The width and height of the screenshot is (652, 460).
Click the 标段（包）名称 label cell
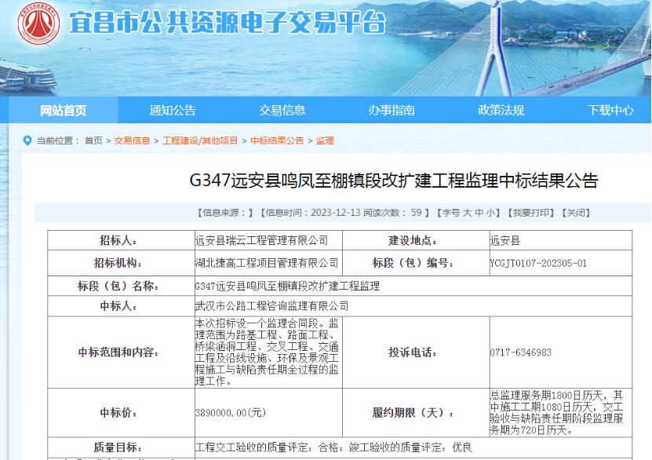click(121, 286)
